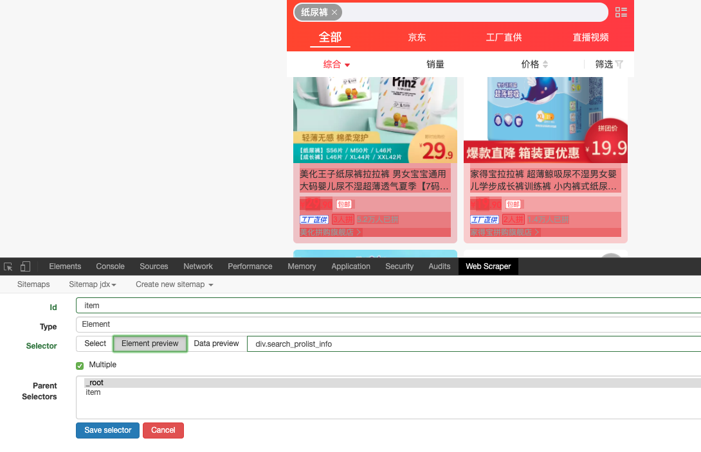Expand the 综合 sort dropdown
Viewport: 701px width, 452px height.
336,64
